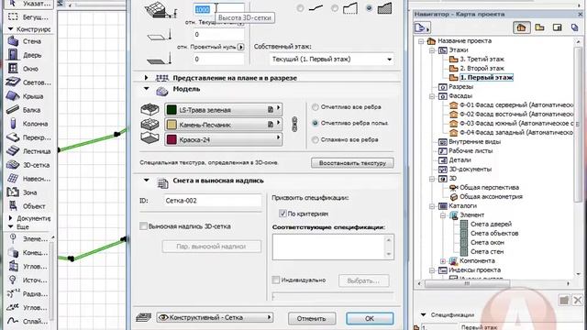Expand Представление на плане и в разрезе section

coord(147,78)
